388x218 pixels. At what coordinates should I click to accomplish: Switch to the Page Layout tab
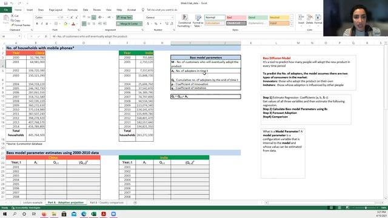coord(55,10)
